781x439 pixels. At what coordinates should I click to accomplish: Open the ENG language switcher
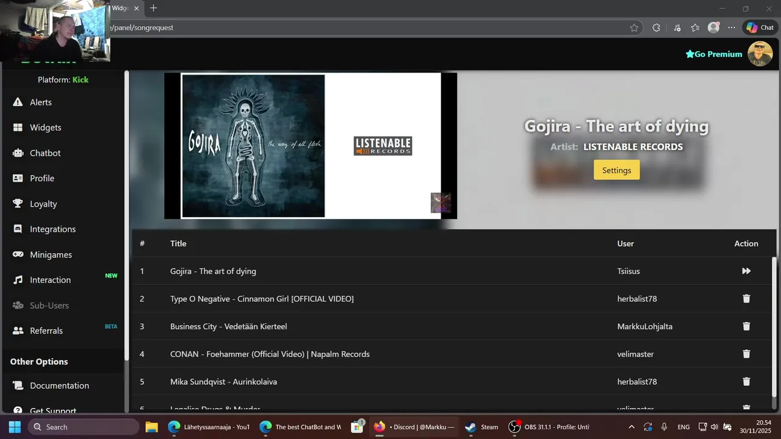pyautogui.click(x=683, y=427)
